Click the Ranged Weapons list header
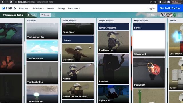Image resolution: width=183 pixels, height=103 pixels. [x=106, y=21]
